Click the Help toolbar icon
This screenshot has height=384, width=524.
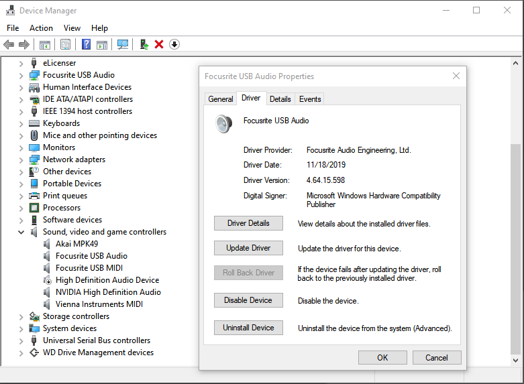(87, 44)
